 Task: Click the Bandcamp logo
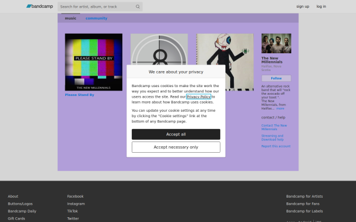(40, 7)
